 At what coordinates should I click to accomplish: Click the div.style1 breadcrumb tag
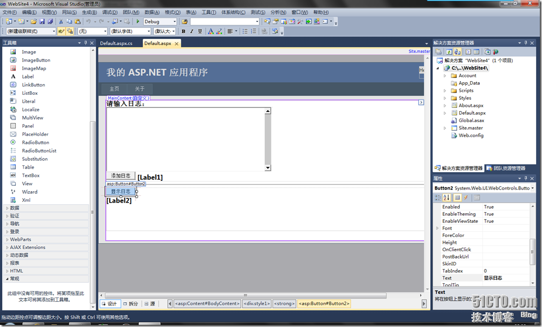[257, 303]
